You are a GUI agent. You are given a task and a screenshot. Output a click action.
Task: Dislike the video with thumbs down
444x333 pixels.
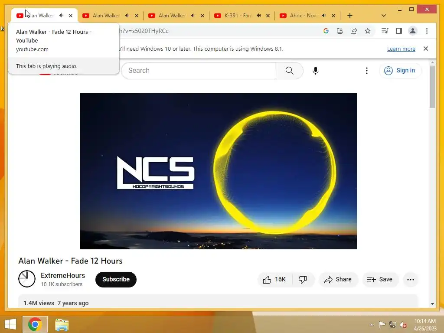(303, 280)
